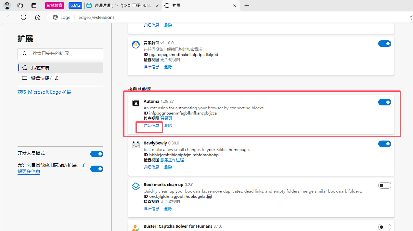This screenshot has height=231, width=413.
Task: Open 获取 Microsoft Edge 扩展 link
Action: click(45, 92)
